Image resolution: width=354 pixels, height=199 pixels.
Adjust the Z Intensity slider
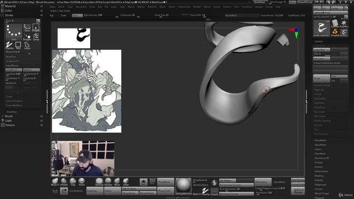point(130,15)
